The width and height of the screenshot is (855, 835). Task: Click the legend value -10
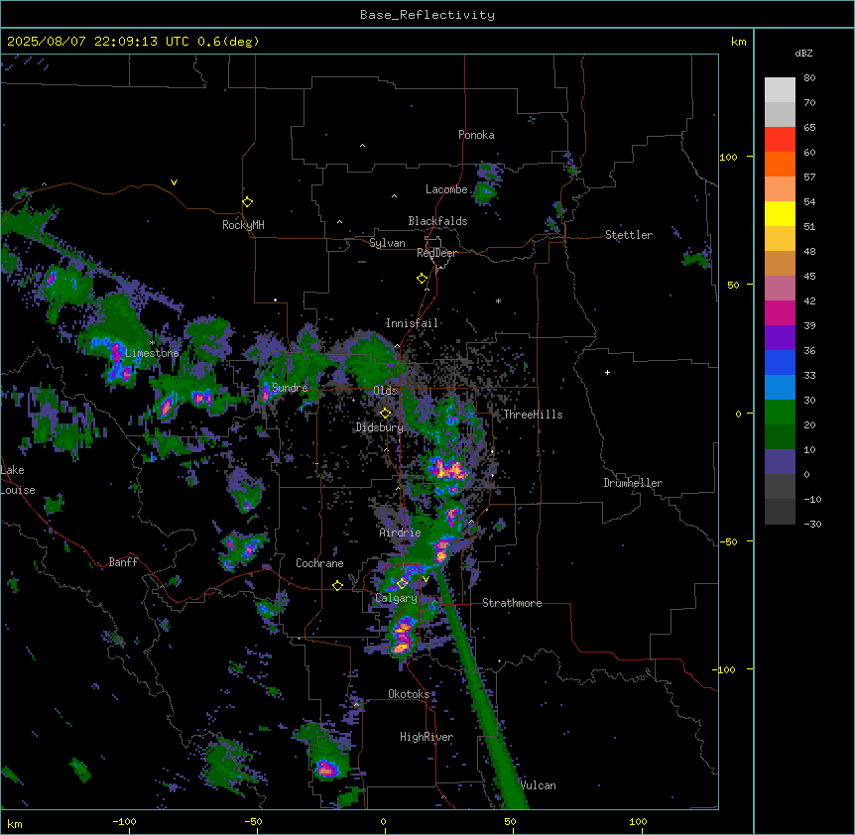(x=812, y=499)
